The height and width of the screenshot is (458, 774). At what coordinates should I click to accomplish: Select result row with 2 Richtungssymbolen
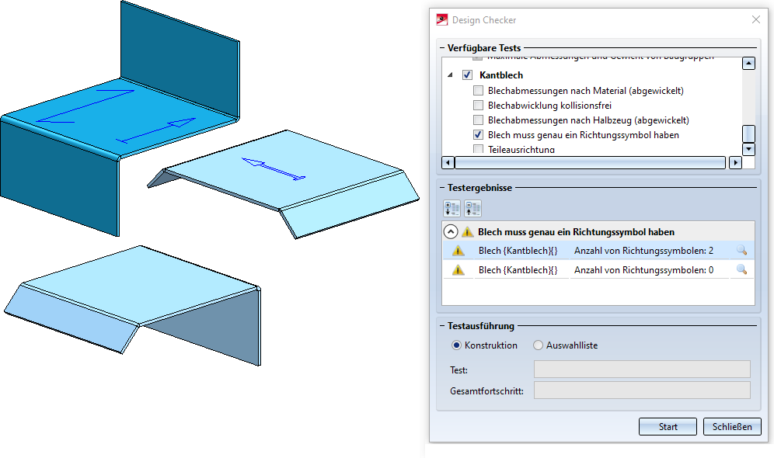(x=598, y=251)
